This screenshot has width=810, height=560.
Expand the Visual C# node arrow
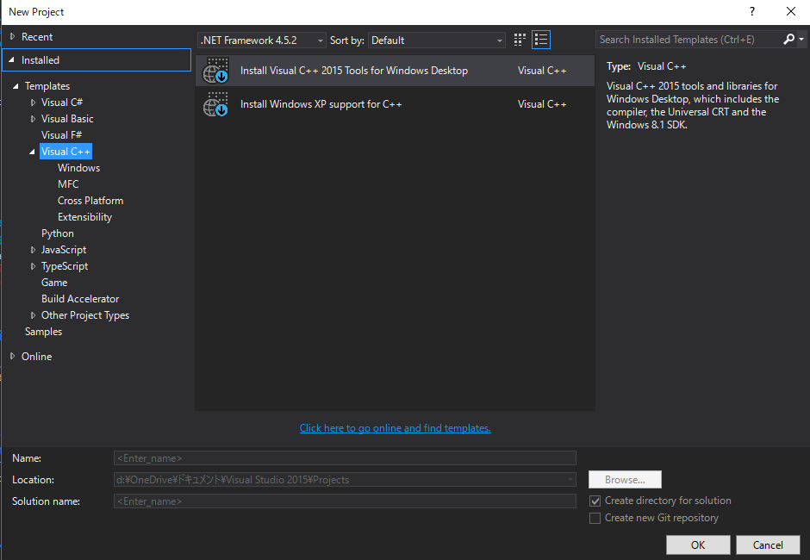coord(33,103)
